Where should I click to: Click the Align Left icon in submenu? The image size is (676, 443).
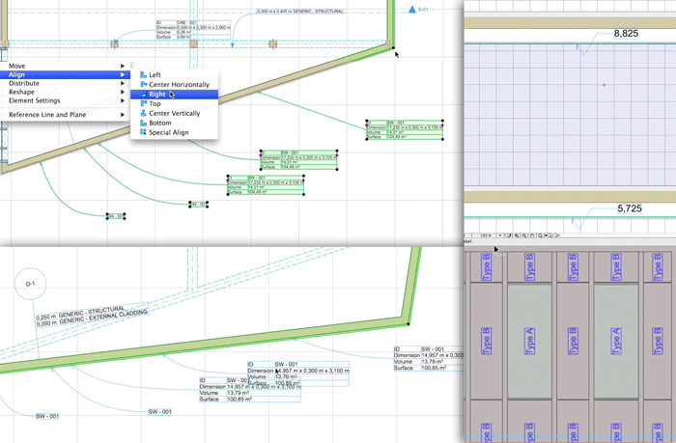click(x=143, y=74)
